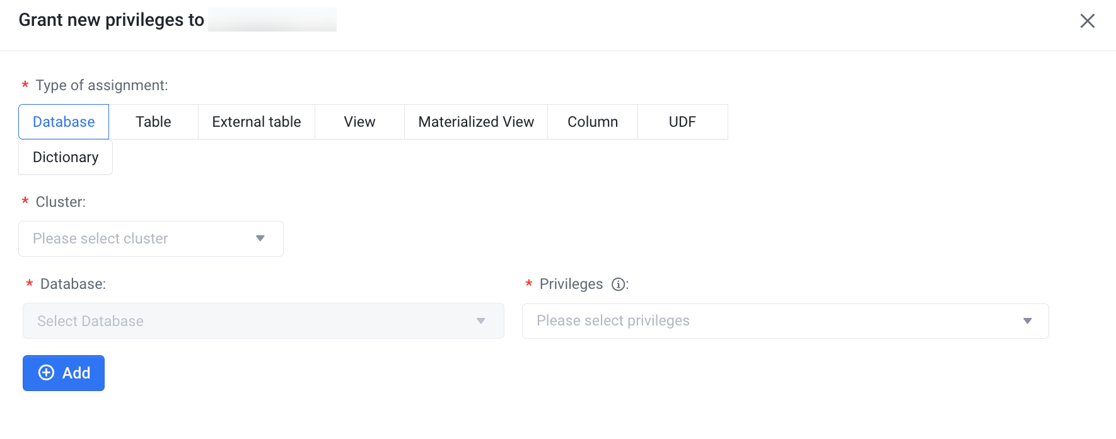Pick Dictionary assignment type

coord(66,157)
